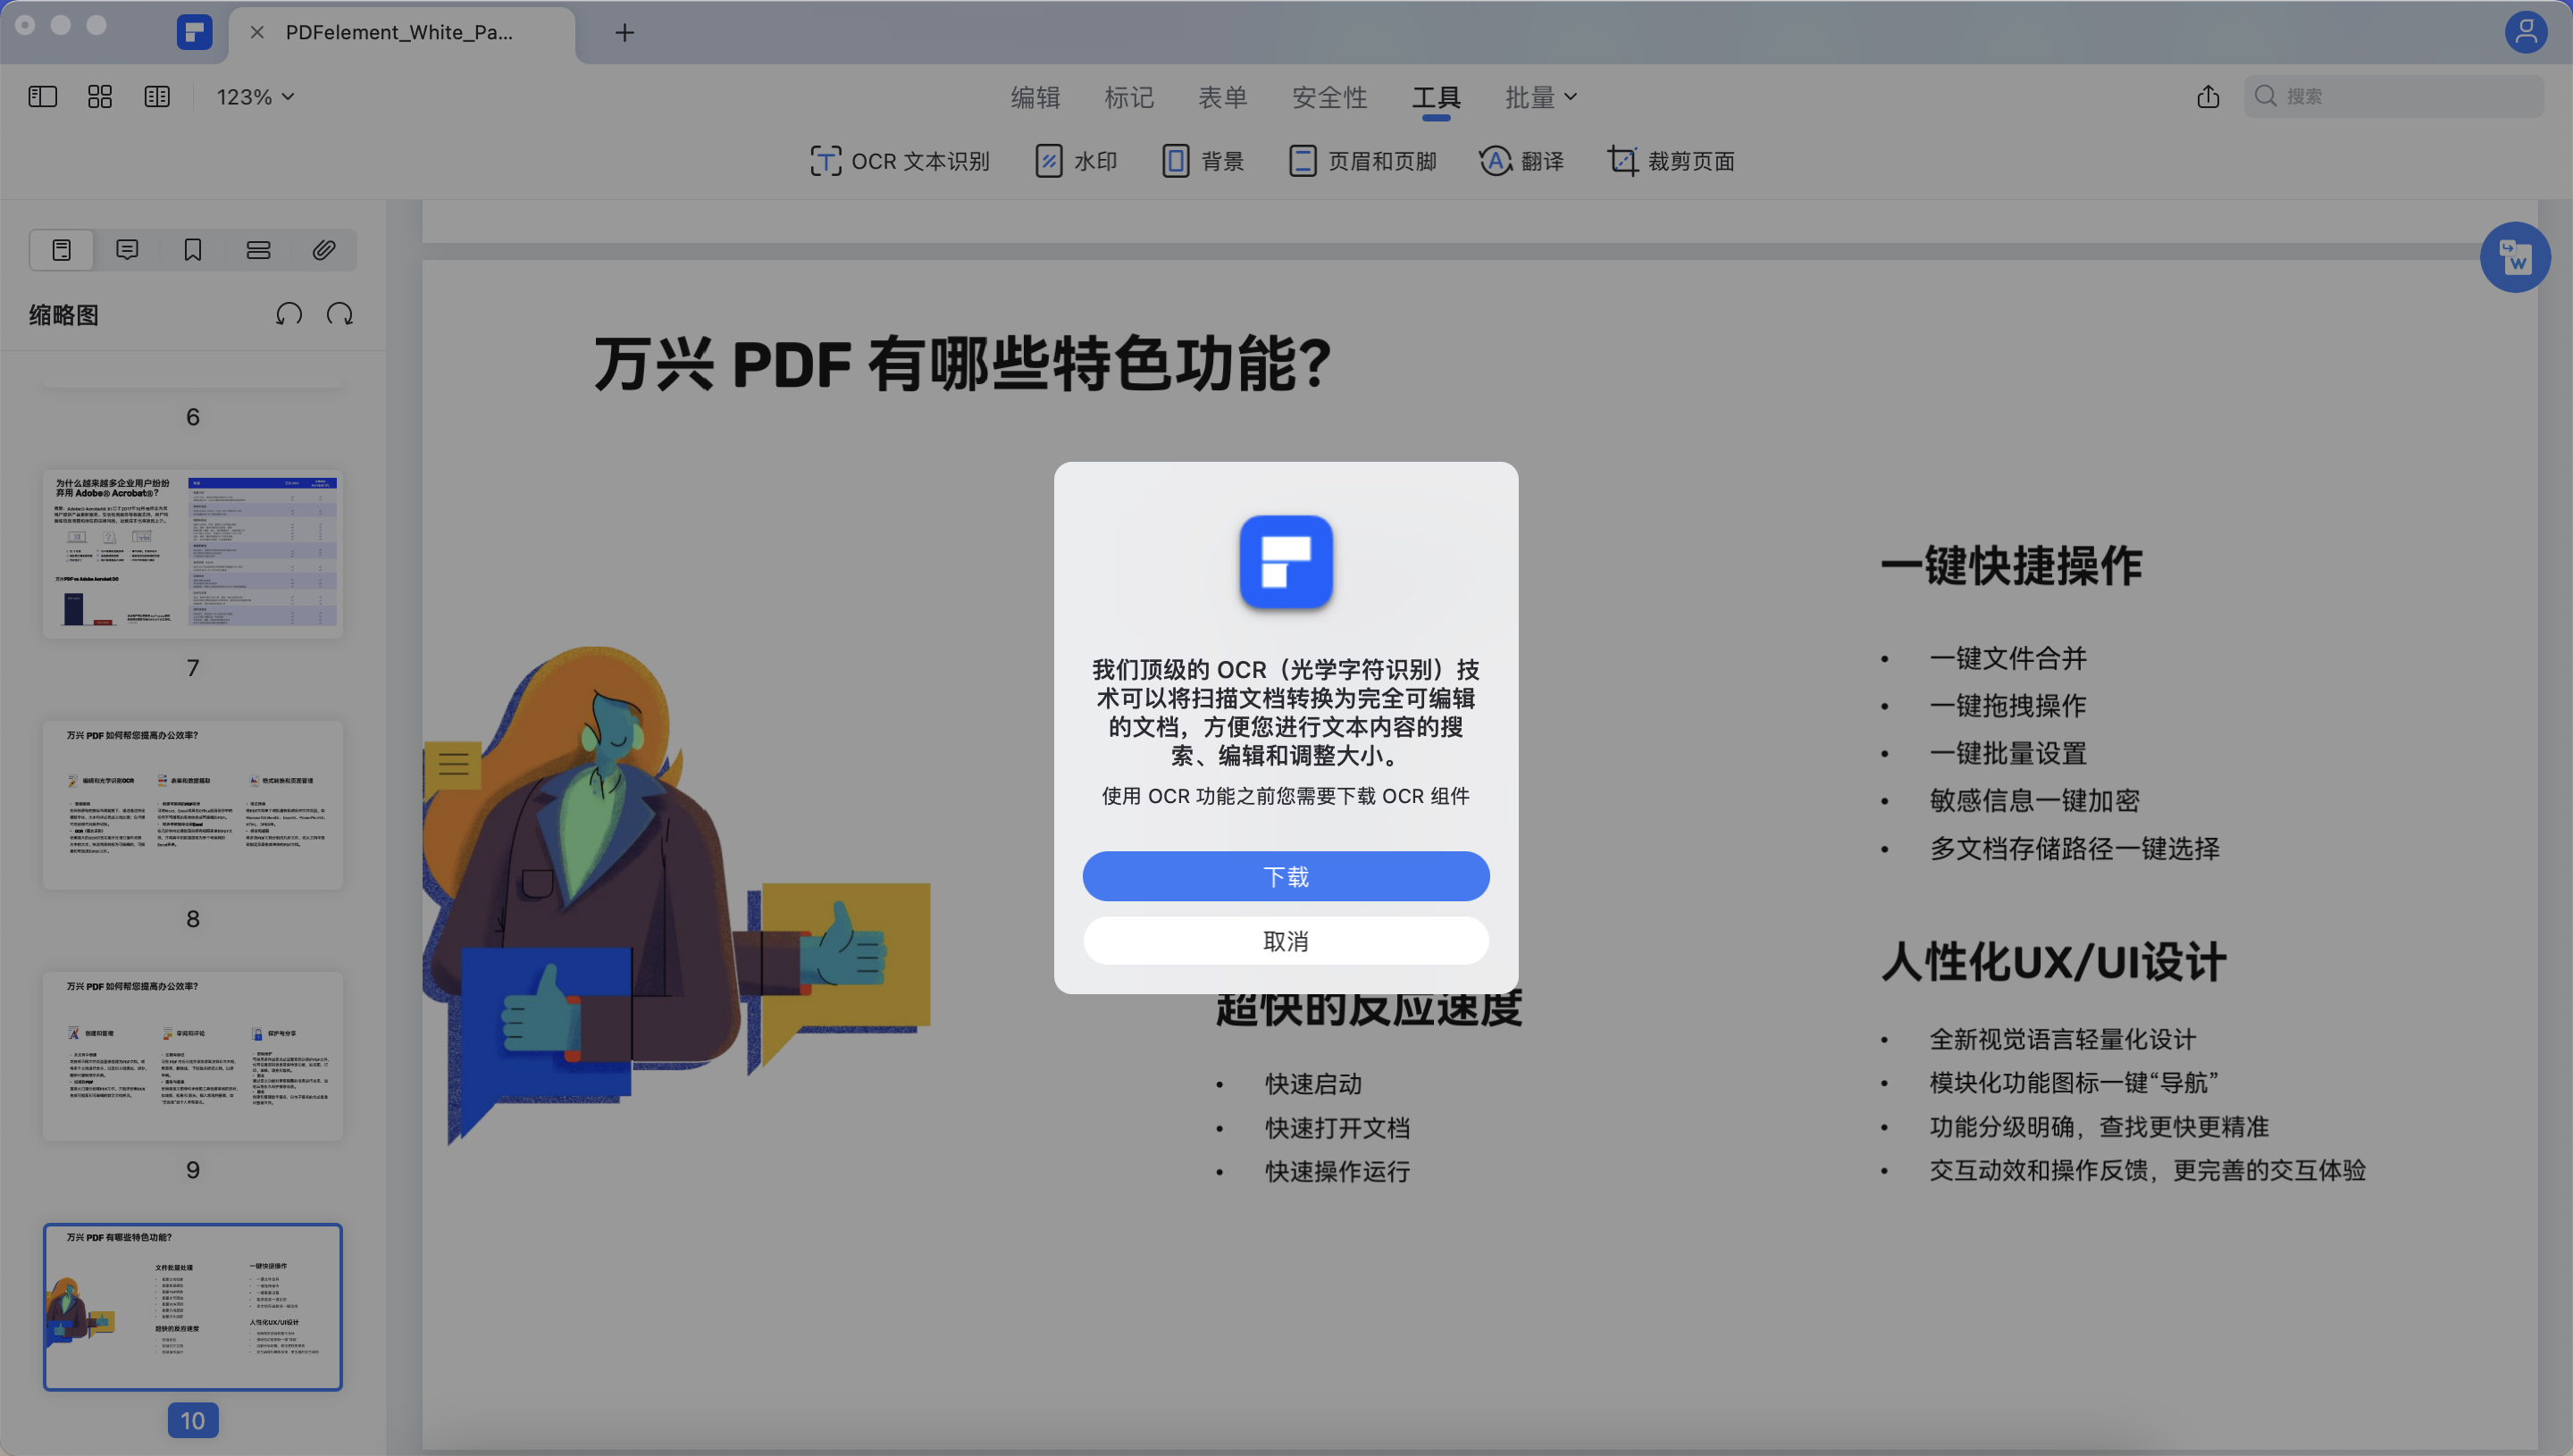Rotate thumbnails counterclockwise

click(289, 314)
